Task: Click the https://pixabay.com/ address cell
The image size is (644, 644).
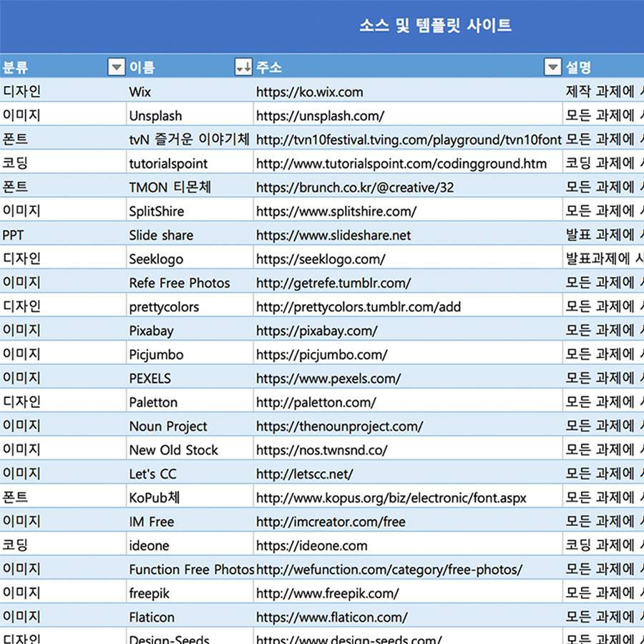Action: tap(408, 330)
